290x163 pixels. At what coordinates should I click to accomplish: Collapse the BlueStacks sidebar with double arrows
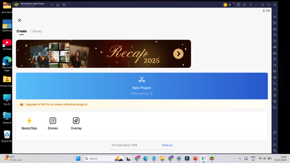coord(274,5)
